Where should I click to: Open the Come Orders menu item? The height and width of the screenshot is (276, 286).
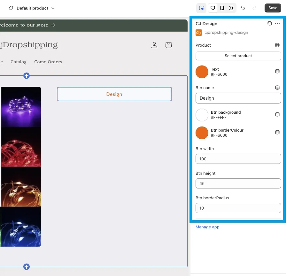(x=48, y=62)
